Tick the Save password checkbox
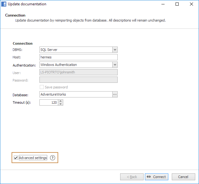Image resolution: width=199 pixels, height=184 pixels. tap(42, 87)
